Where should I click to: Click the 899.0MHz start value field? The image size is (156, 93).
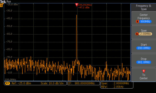point(144,48)
